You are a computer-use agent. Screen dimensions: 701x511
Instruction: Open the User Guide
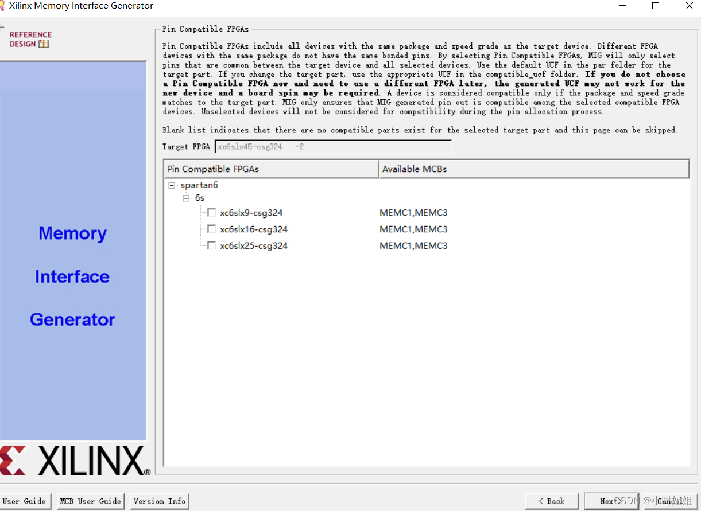tap(25, 501)
